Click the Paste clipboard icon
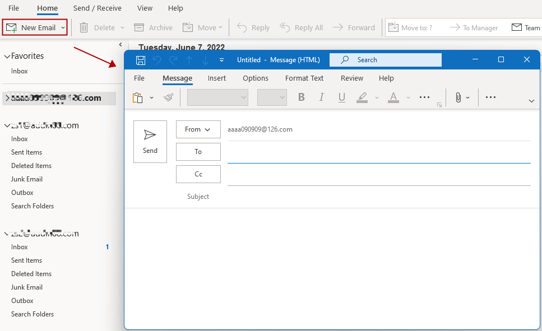Image resolution: width=542 pixels, height=331 pixels. (x=137, y=97)
